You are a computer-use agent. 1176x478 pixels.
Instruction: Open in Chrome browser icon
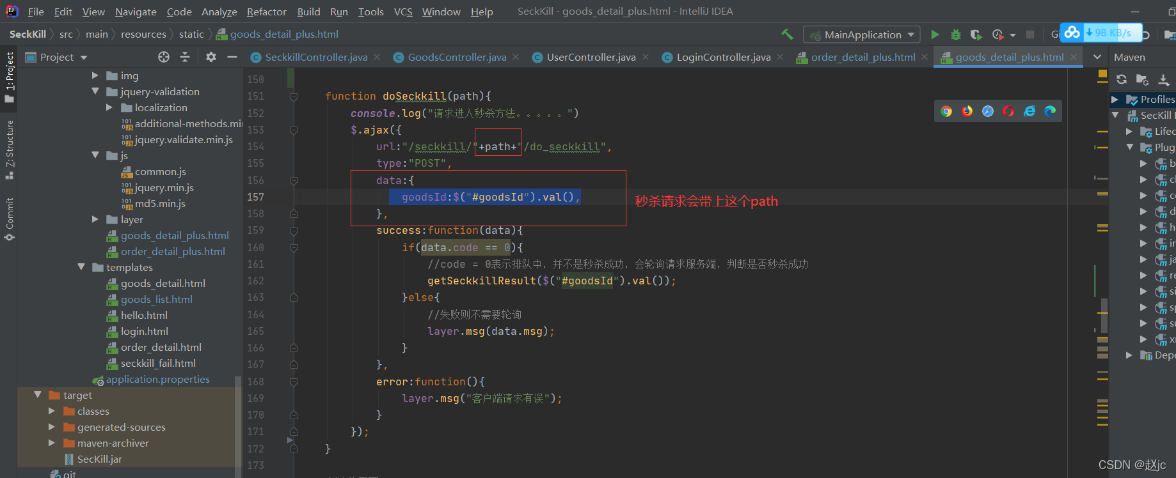[x=946, y=111]
